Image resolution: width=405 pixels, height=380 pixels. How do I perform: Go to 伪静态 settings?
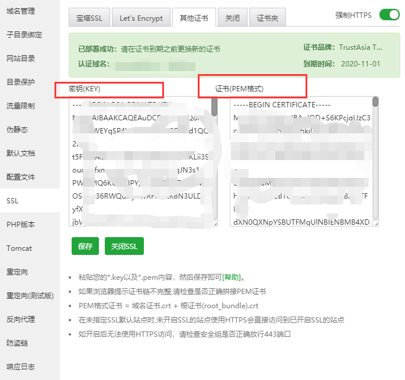(x=17, y=129)
